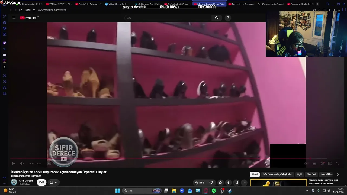Image resolution: width=347 pixels, height=195 pixels.
Task: Open clock and date at 20:29
Action: [x=339, y=191]
